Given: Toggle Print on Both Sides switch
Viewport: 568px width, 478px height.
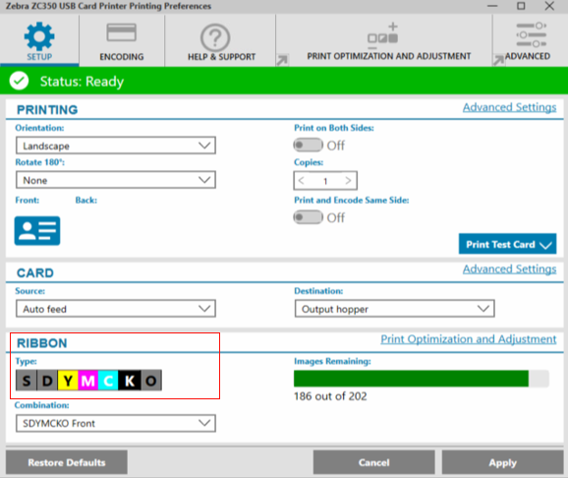Looking at the screenshot, I should click(308, 145).
